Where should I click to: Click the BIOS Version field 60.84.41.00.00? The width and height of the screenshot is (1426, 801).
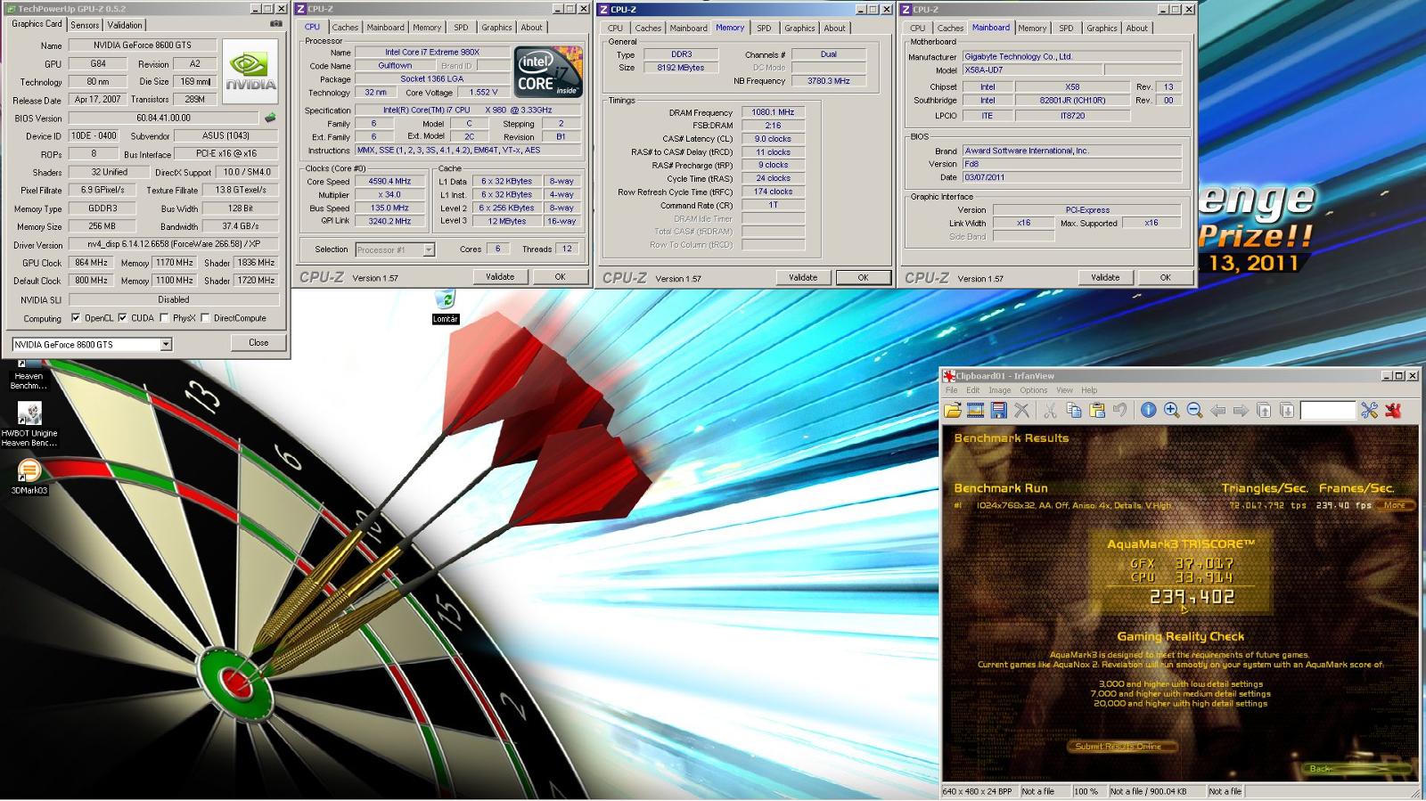tap(163, 118)
